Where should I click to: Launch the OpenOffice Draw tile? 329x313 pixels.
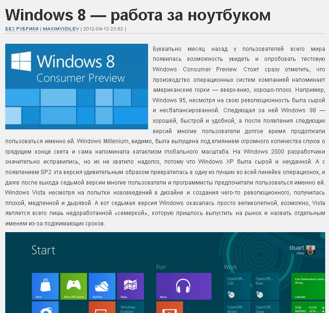point(265,307)
